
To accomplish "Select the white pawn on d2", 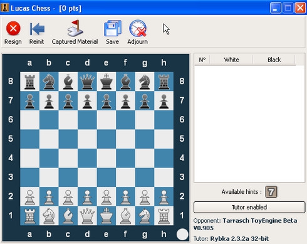I will click(x=87, y=196).
